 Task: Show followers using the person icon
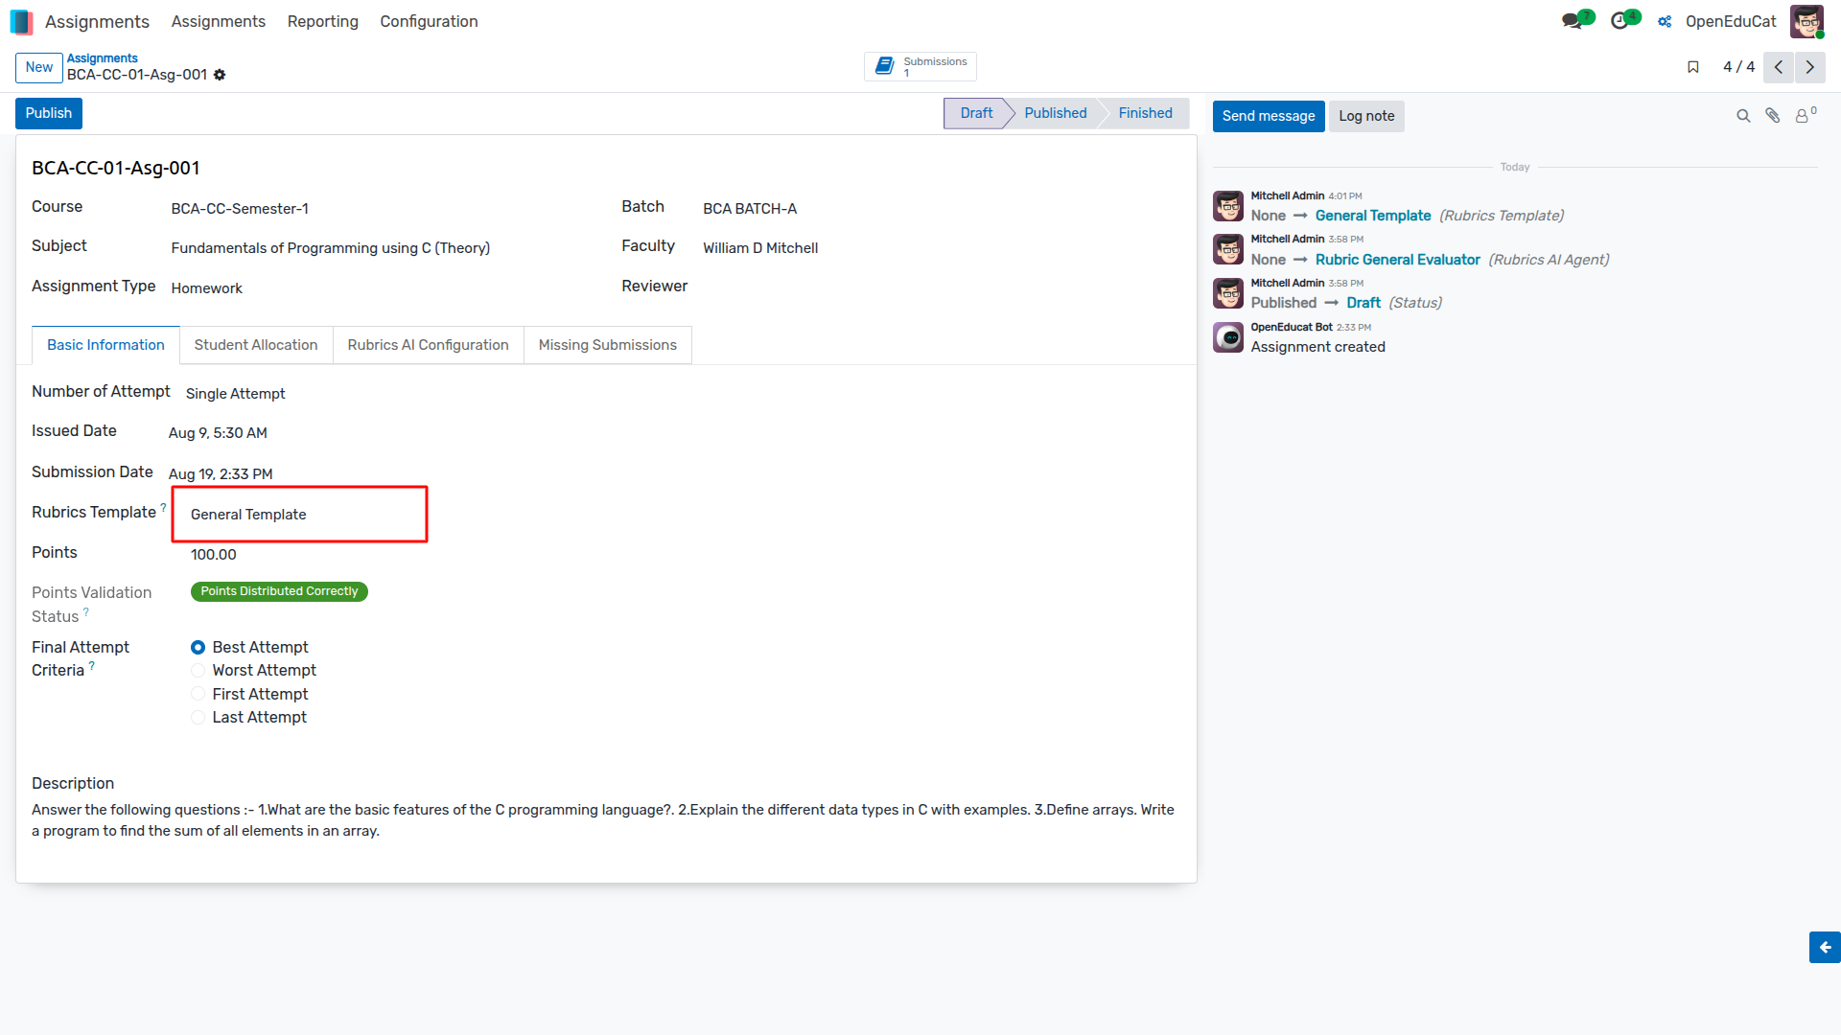pyautogui.click(x=1803, y=116)
